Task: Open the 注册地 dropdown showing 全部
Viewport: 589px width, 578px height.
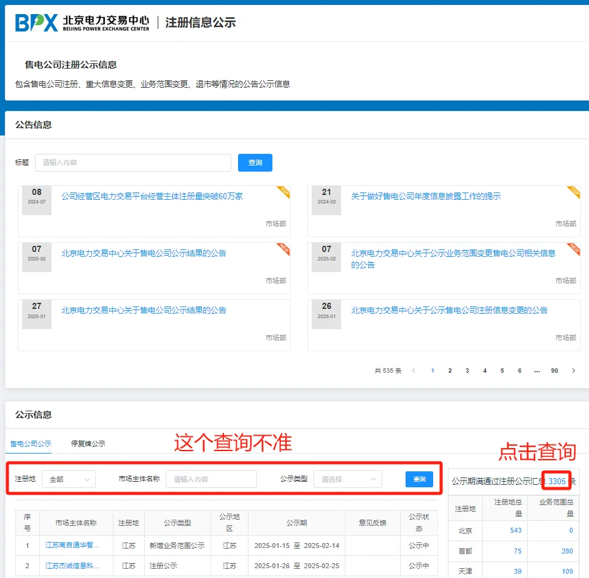Action: point(68,479)
